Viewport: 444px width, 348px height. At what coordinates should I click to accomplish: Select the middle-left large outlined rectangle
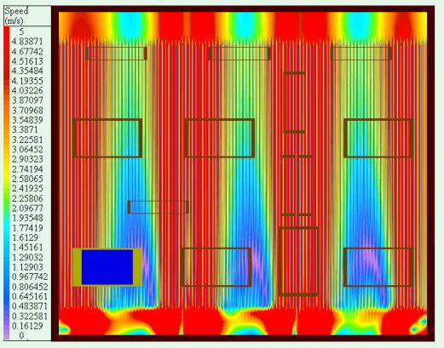click(x=107, y=138)
